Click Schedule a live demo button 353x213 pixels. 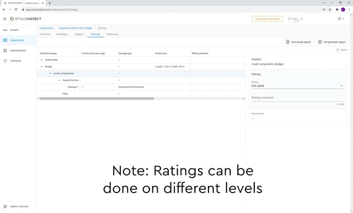[268, 19]
